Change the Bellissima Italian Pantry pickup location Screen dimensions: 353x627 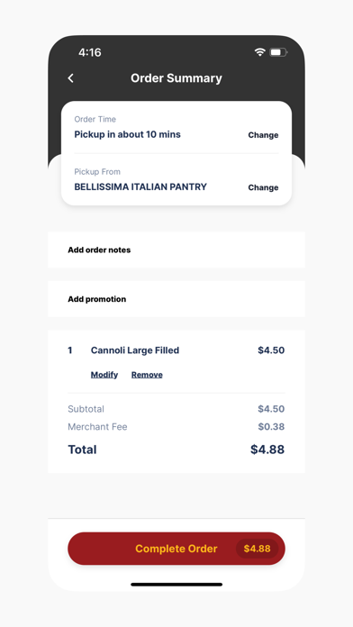pyautogui.click(x=263, y=187)
